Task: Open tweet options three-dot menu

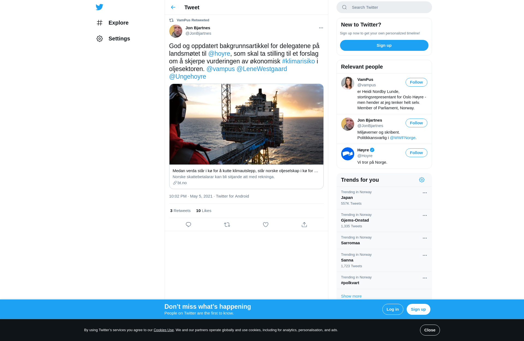Action: 321,28
